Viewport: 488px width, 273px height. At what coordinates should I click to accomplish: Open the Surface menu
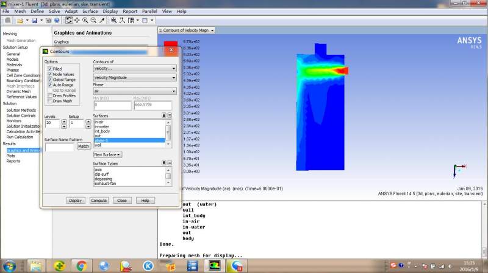(90, 11)
